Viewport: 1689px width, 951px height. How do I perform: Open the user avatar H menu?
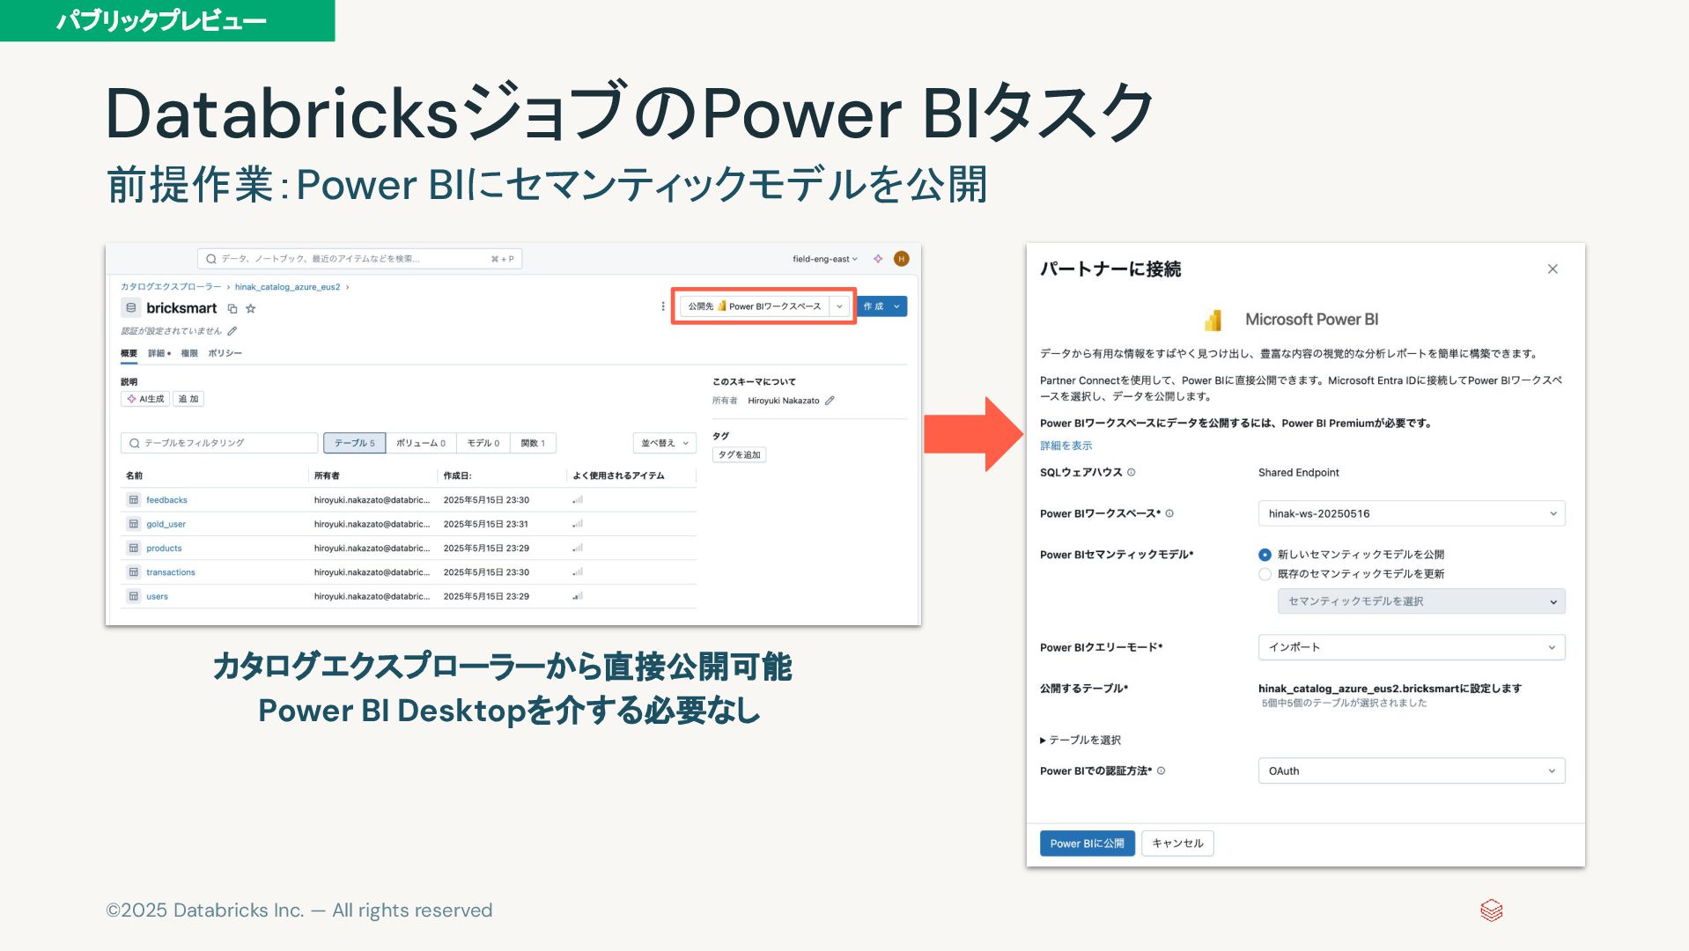(901, 259)
